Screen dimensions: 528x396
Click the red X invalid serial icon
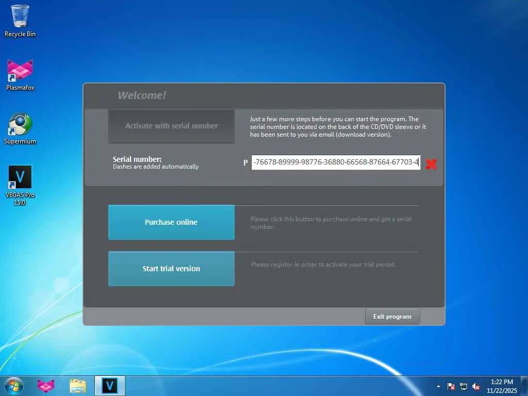point(431,164)
